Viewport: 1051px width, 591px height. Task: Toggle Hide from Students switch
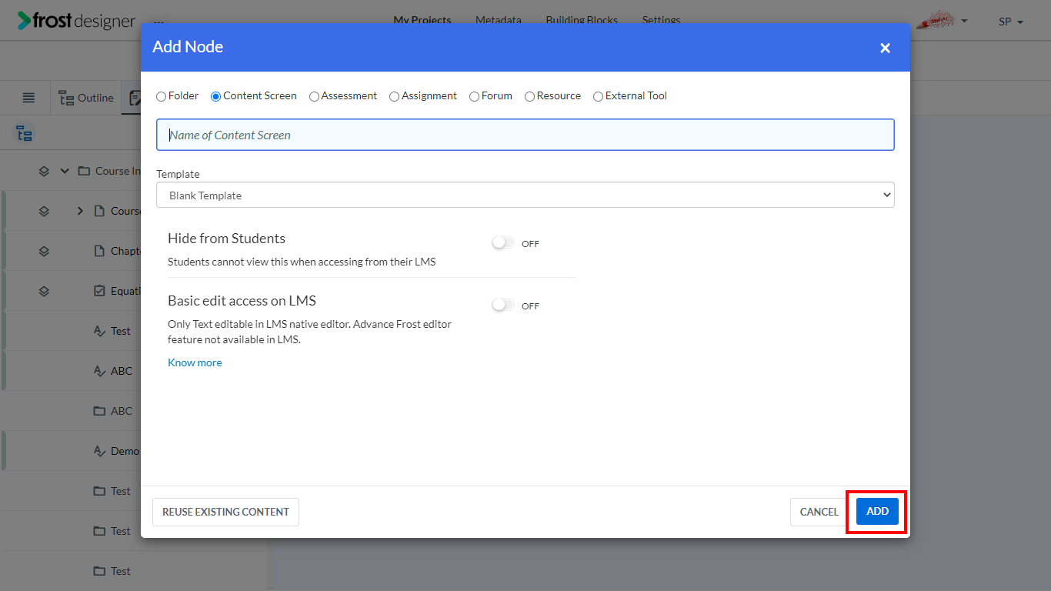click(x=503, y=242)
